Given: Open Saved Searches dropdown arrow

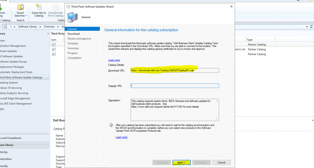Looking at the screenshot, I should 26,16.
